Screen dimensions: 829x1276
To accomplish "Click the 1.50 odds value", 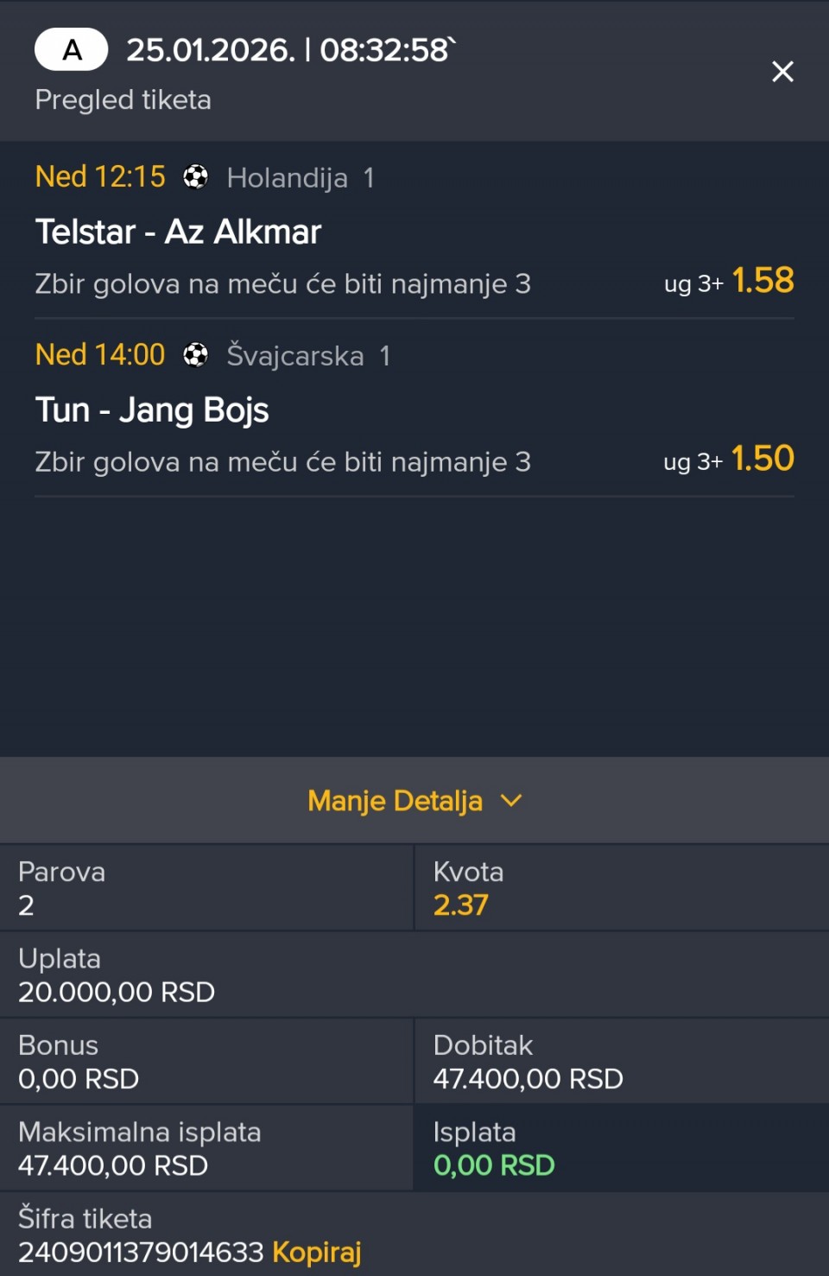I will (x=763, y=459).
